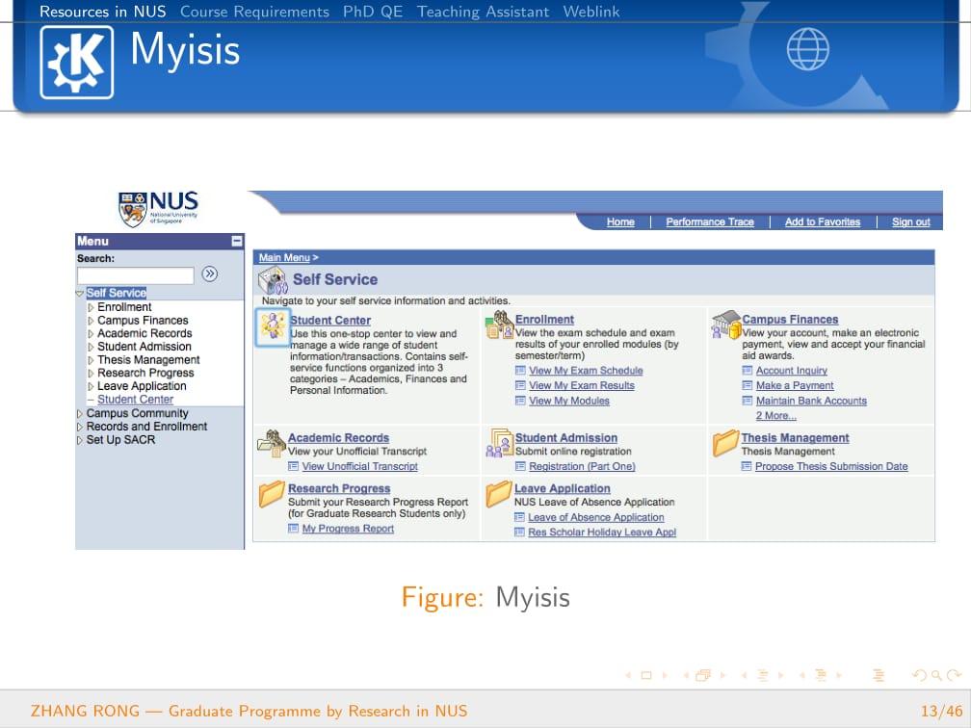Click the Home link

tap(620, 221)
